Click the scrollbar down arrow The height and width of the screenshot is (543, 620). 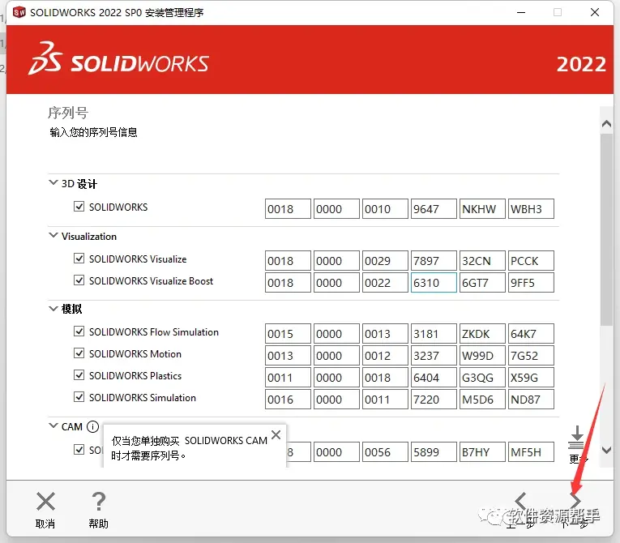(x=606, y=450)
